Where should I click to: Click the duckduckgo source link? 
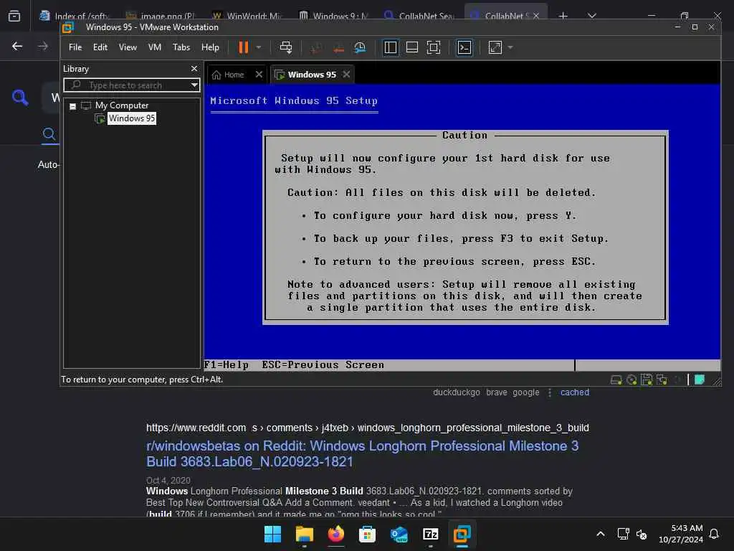457,392
